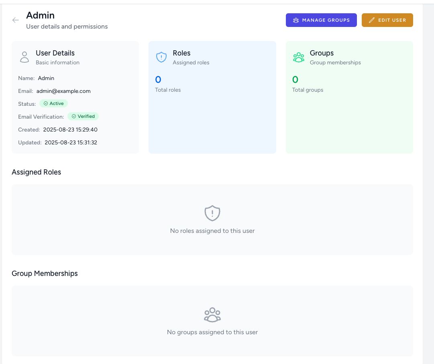434x364 pixels.
Task: Click the person icon in User Details card
Action: (x=24, y=57)
